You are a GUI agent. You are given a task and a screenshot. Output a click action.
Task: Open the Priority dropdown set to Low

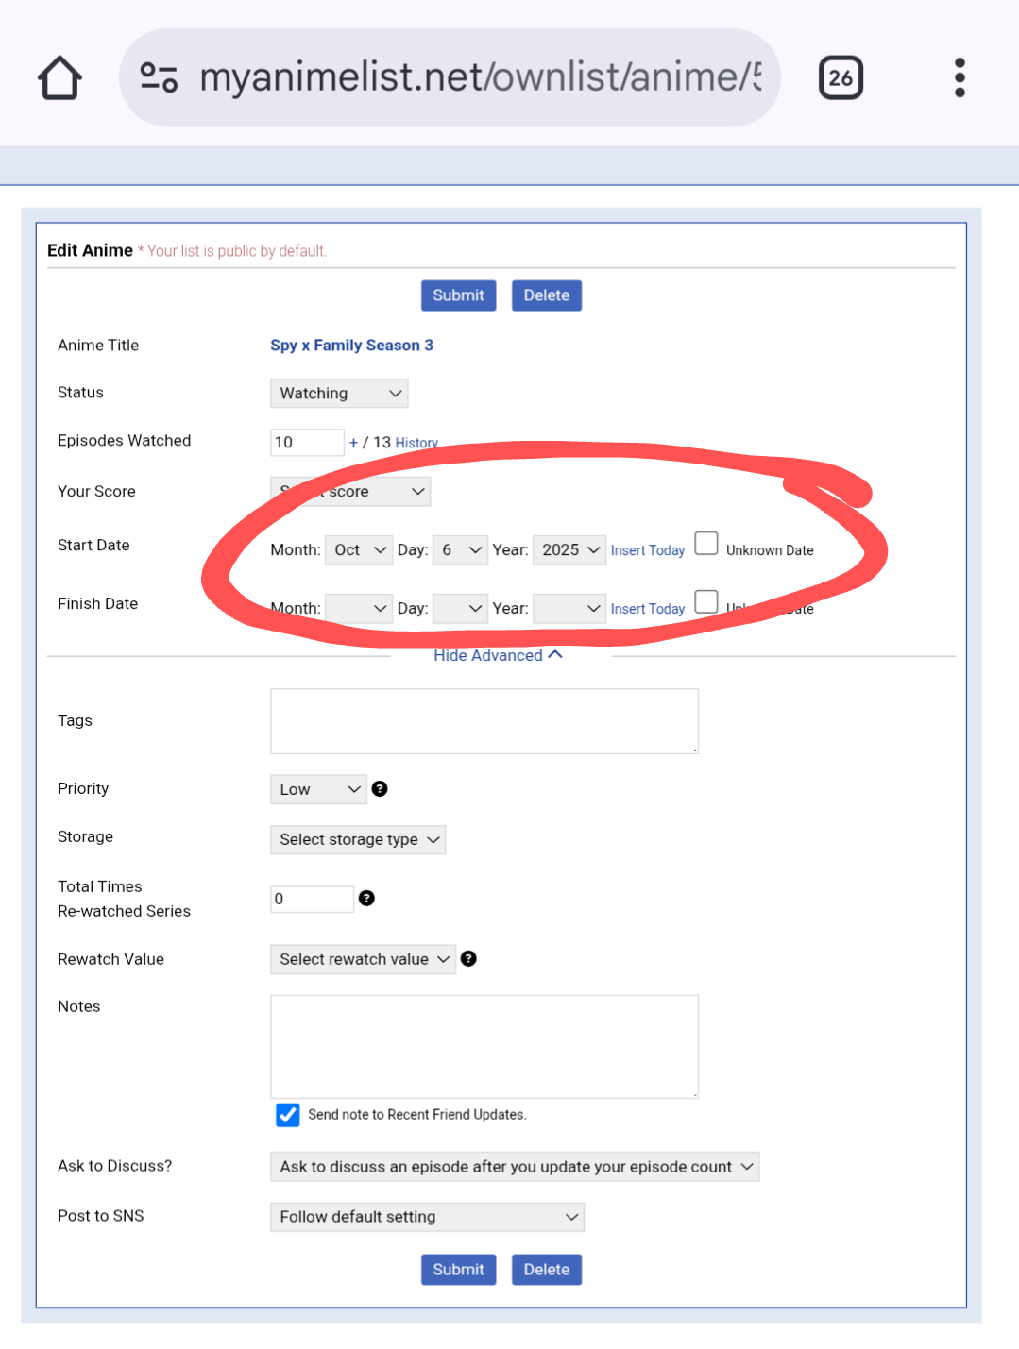pyautogui.click(x=318, y=789)
